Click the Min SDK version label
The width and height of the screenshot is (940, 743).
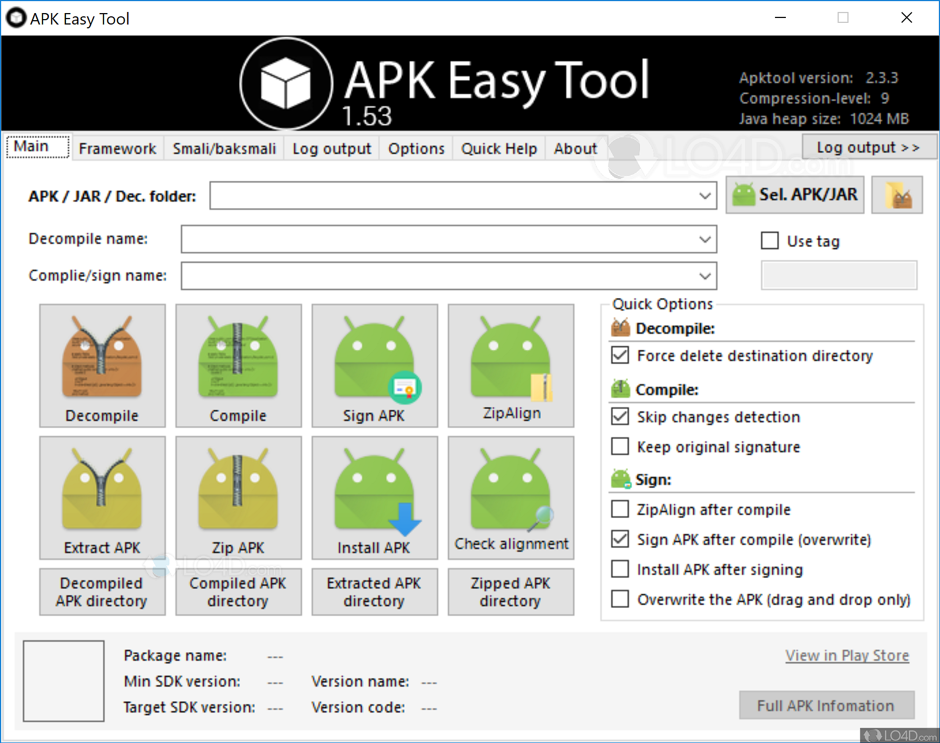tap(182, 681)
